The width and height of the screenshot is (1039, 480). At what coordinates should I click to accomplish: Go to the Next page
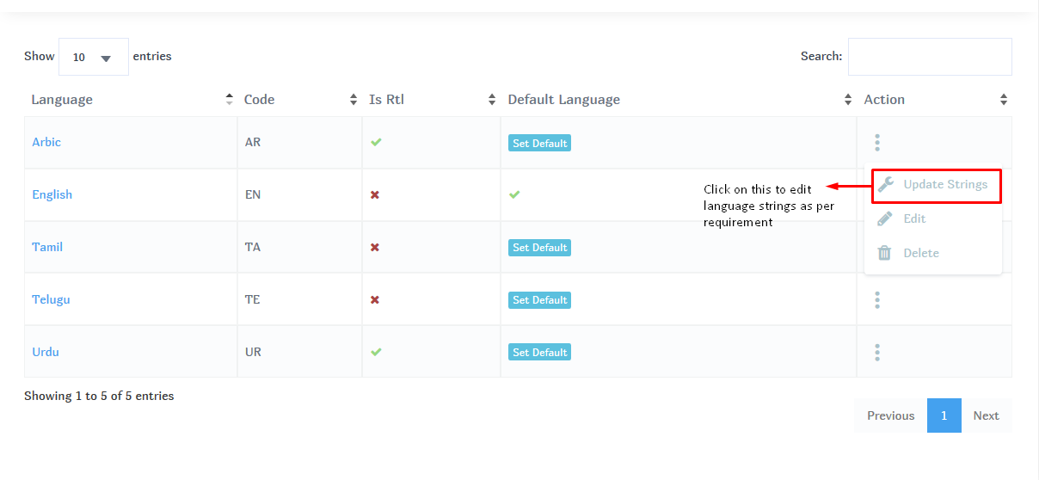(x=986, y=415)
